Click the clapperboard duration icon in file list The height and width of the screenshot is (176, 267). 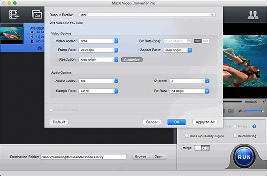(32, 32)
